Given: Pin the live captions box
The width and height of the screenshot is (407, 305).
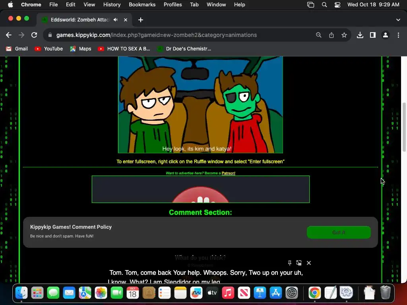Looking at the screenshot, I should click(290, 263).
